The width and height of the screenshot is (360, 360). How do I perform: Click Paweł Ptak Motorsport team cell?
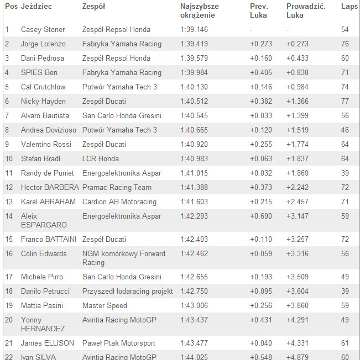[x=119, y=343]
